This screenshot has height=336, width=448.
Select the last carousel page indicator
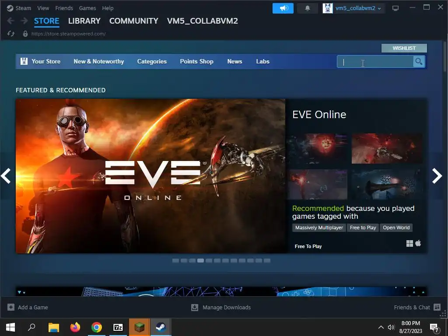pos(267,261)
